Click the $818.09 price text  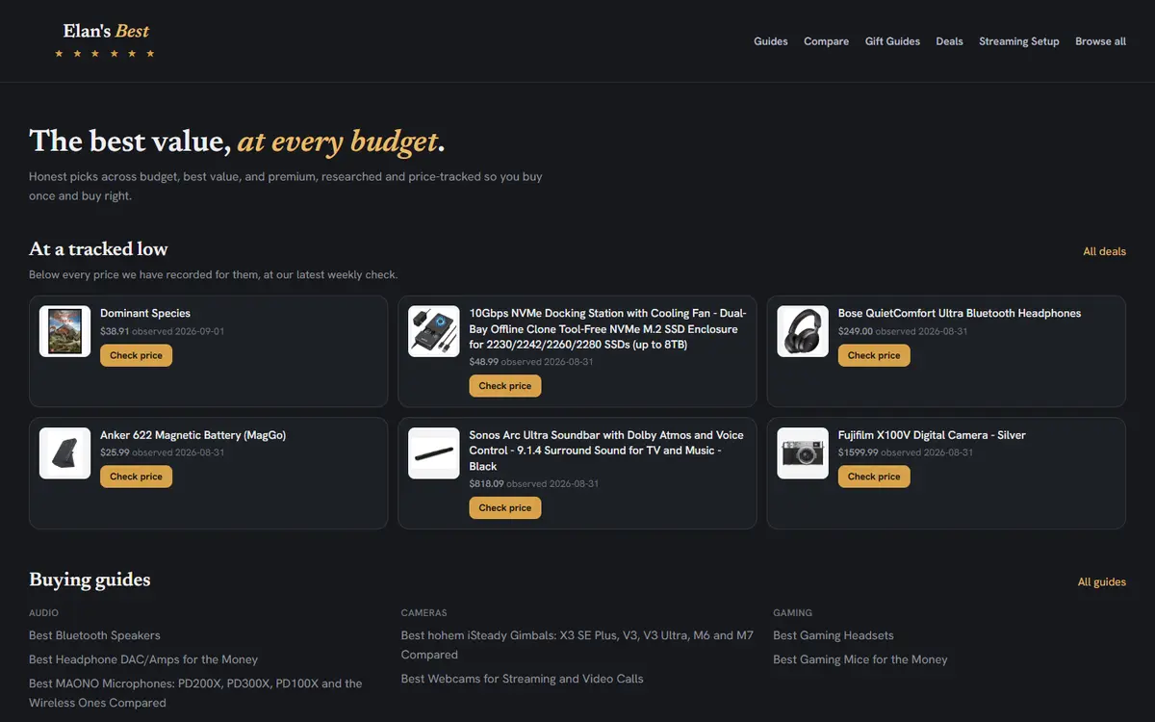pyautogui.click(x=486, y=483)
